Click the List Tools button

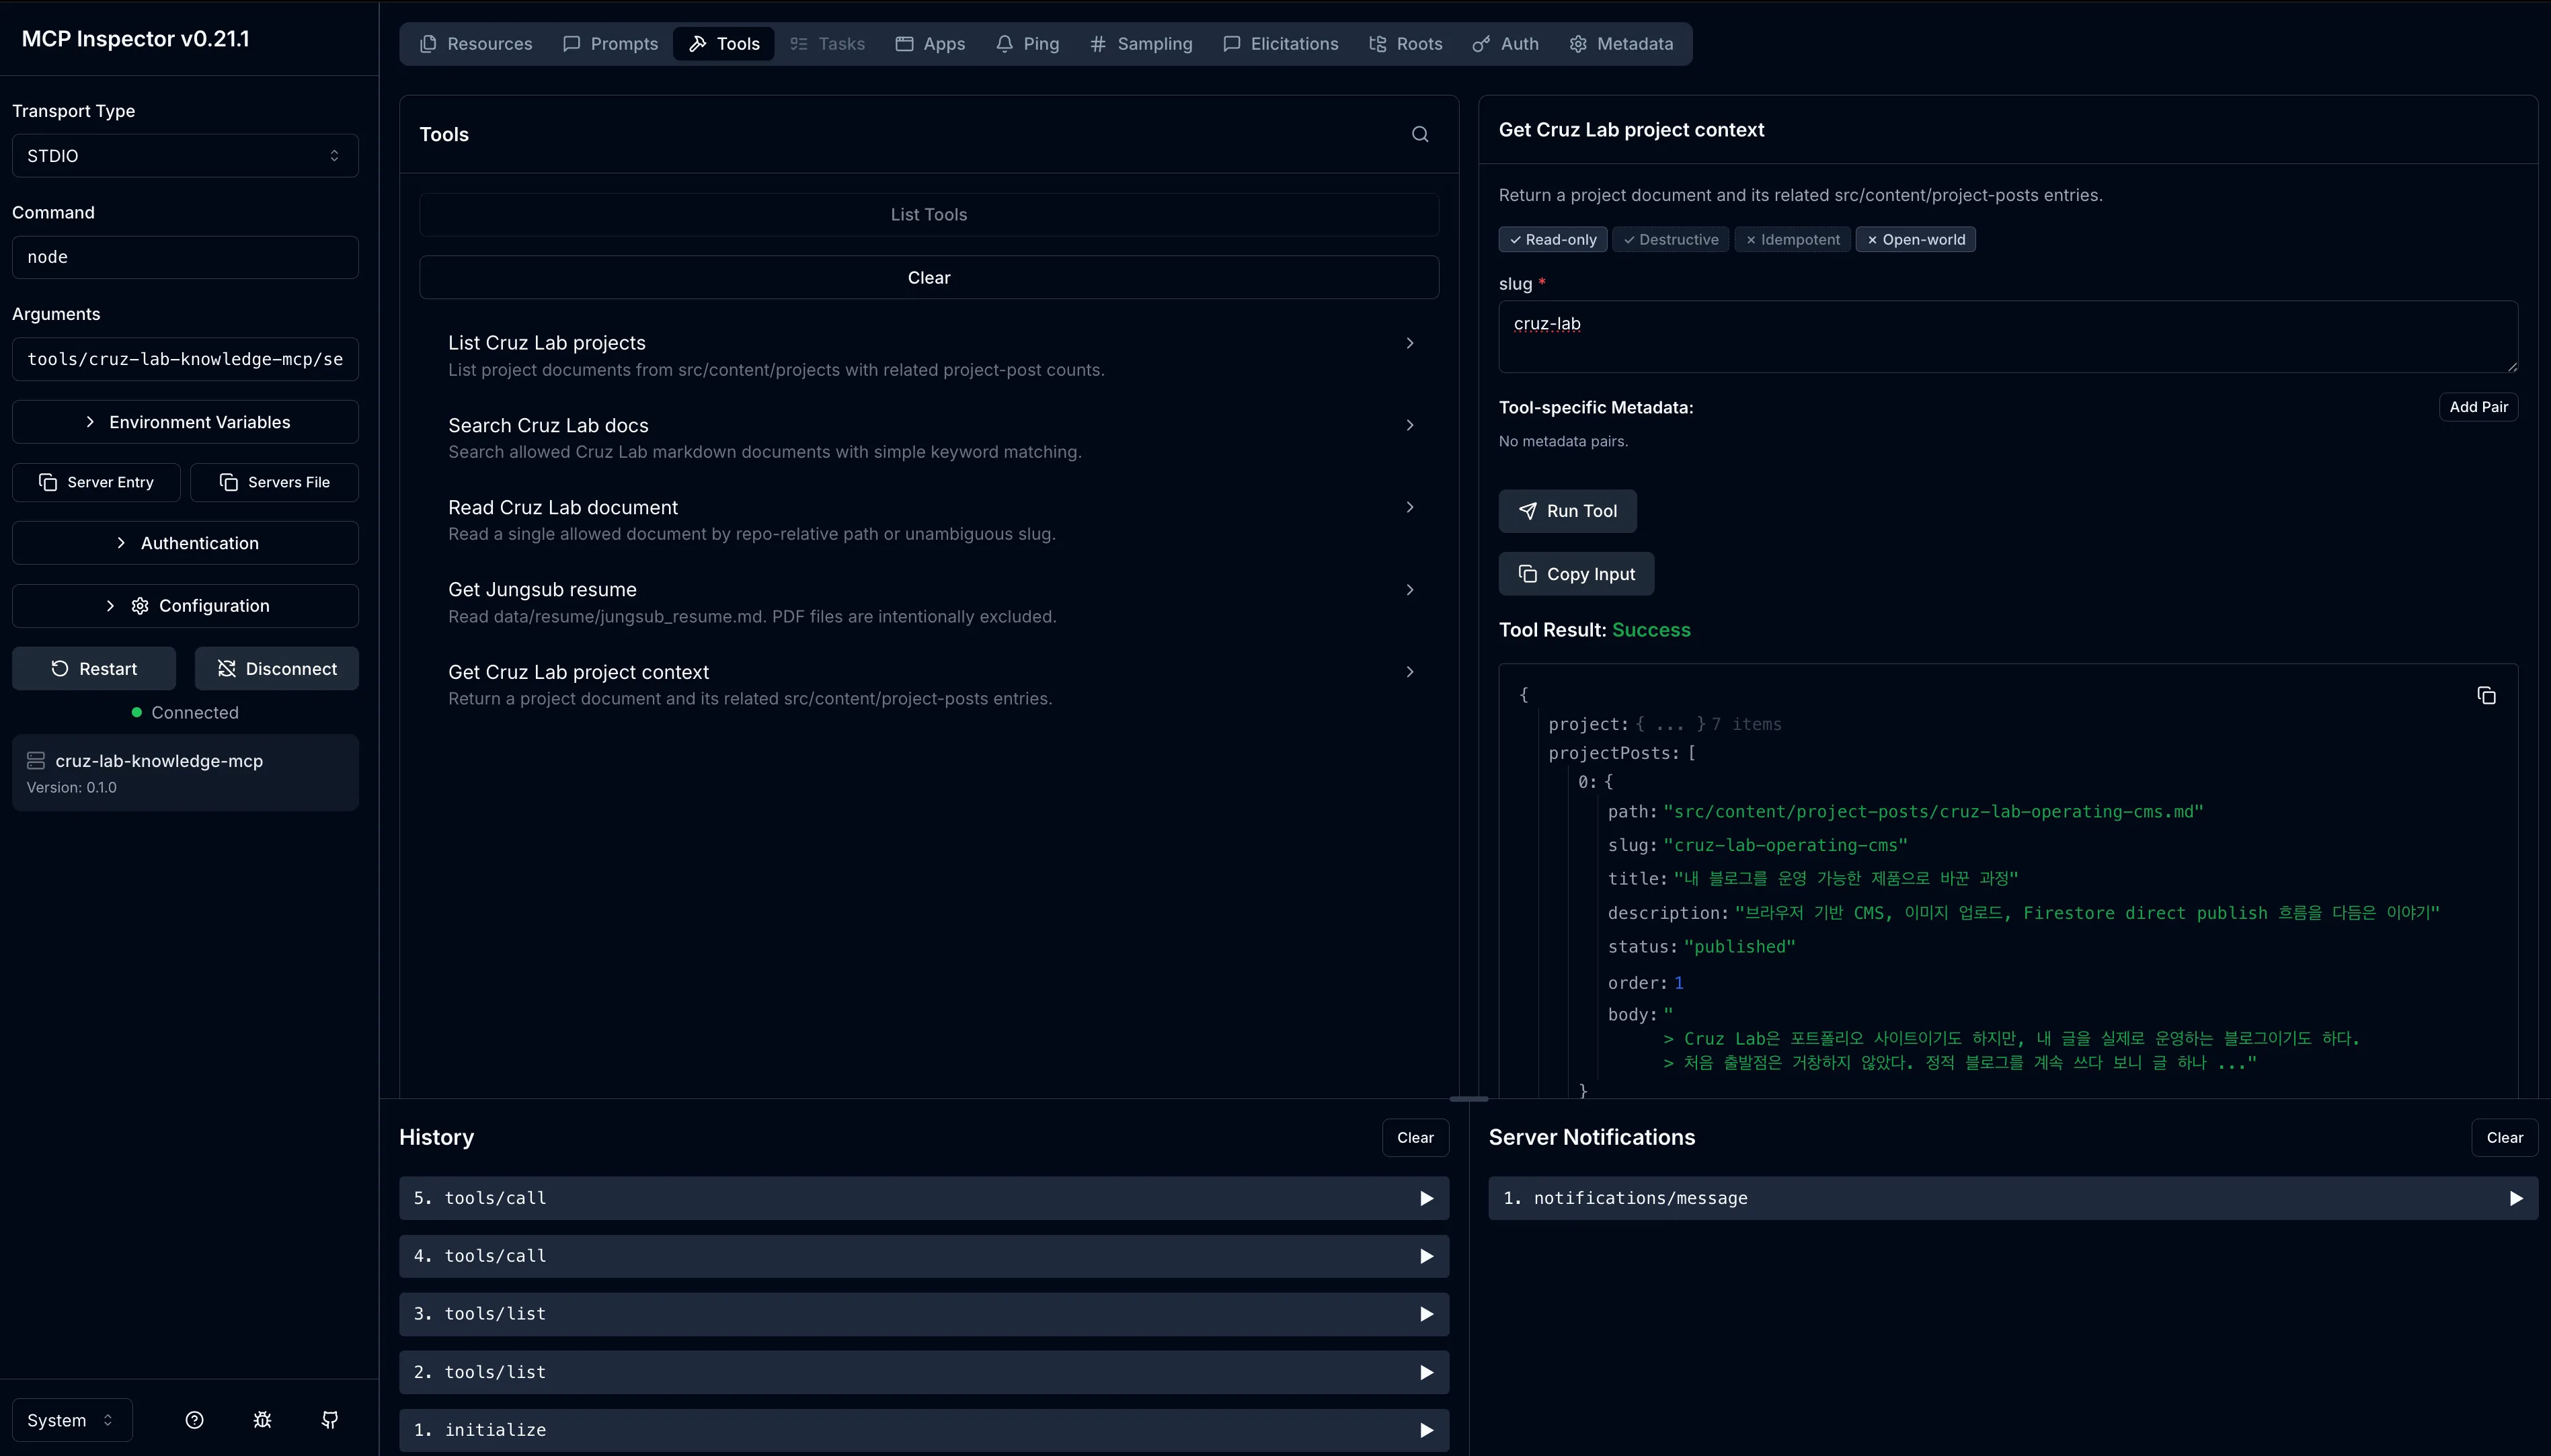(929, 214)
